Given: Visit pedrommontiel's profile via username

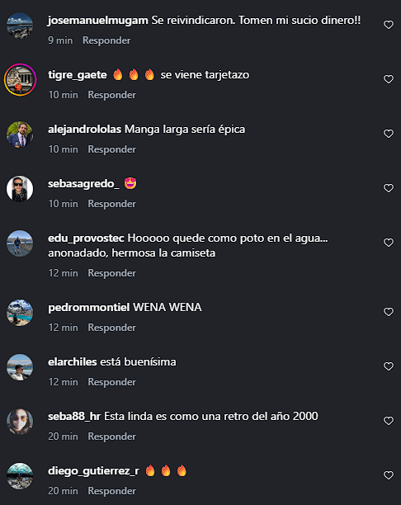Looking at the screenshot, I should pyautogui.click(x=89, y=307).
